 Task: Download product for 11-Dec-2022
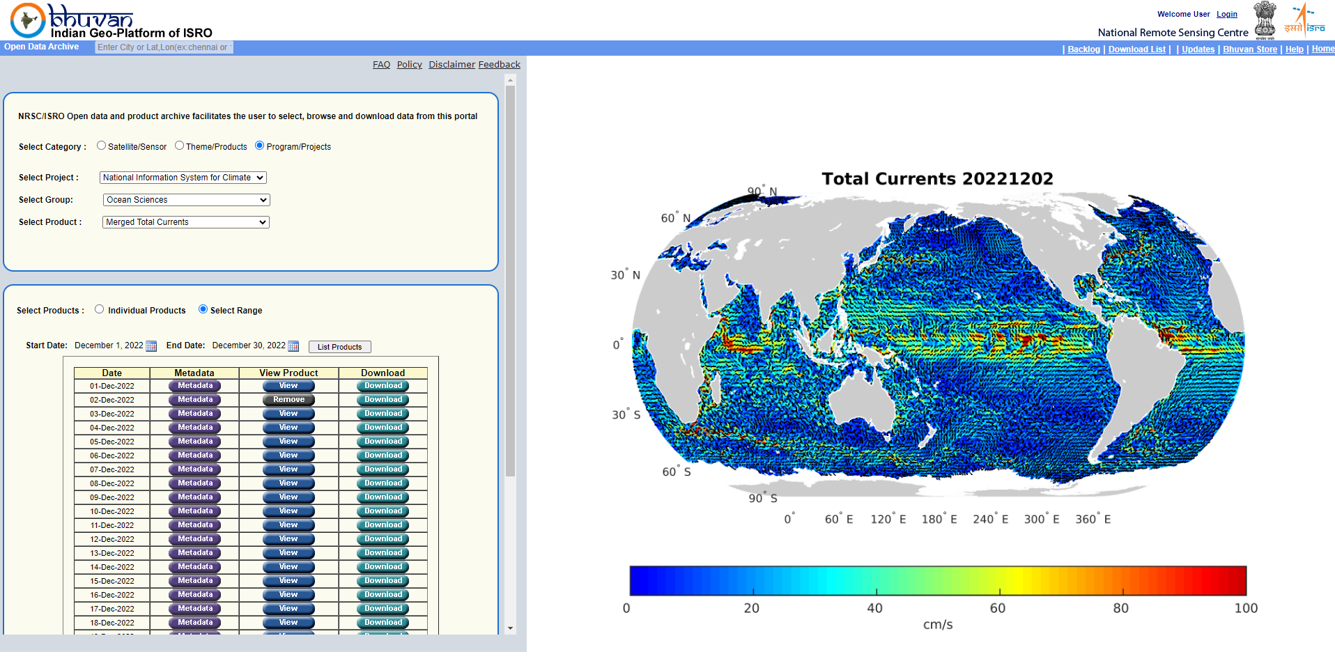click(383, 525)
